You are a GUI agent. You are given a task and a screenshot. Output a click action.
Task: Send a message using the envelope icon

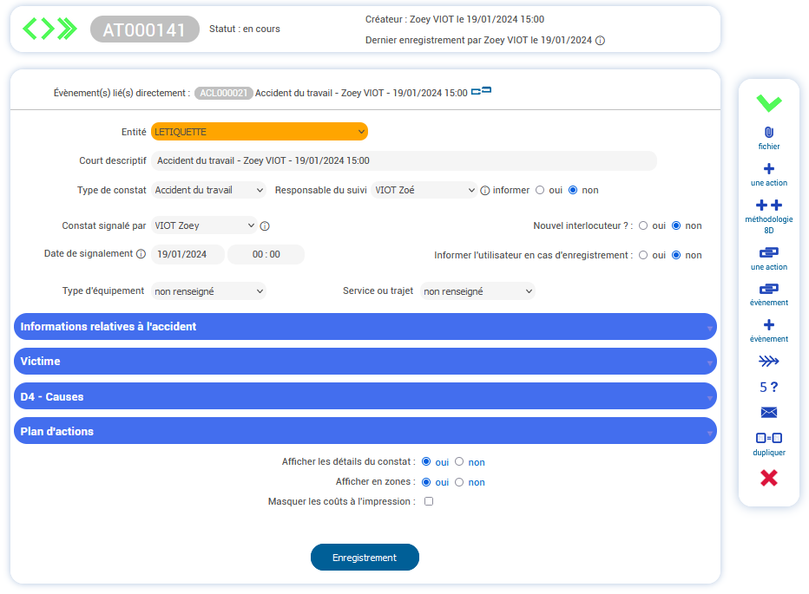(x=768, y=412)
